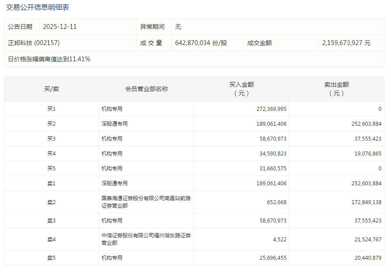Image resolution: width=391 pixels, height=279 pixels.
Task: Click the 交易公开信息明细表 title
Action: point(38,7)
